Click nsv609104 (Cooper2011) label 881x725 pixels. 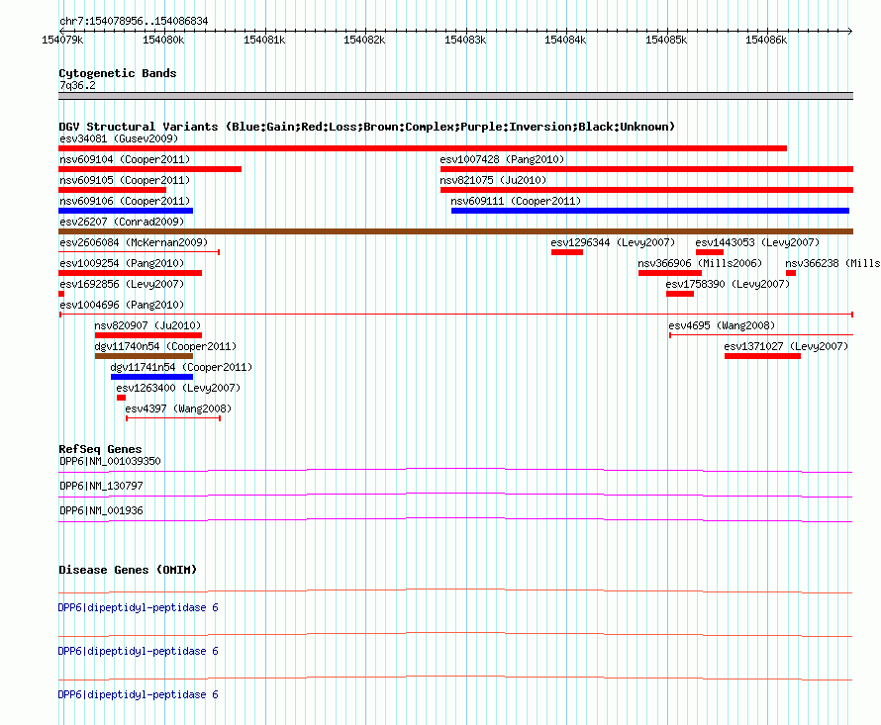125,159
